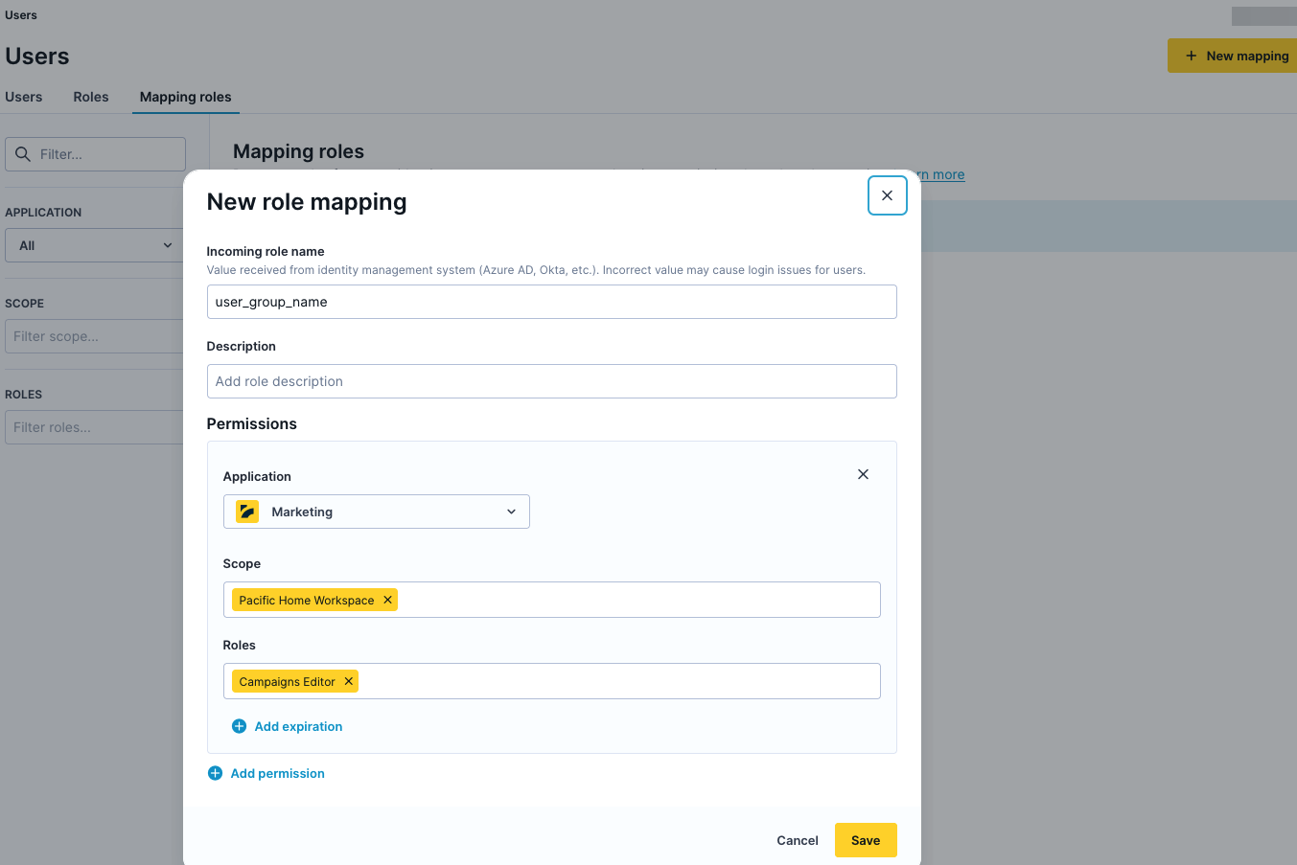Open the Mapping roles tab
The width and height of the screenshot is (1297, 865).
[186, 97]
